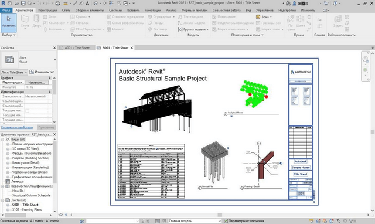Click the Print icon in quick access toolbar
The image size is (375, 224).
pyautogui.click(x=57, y=4)
